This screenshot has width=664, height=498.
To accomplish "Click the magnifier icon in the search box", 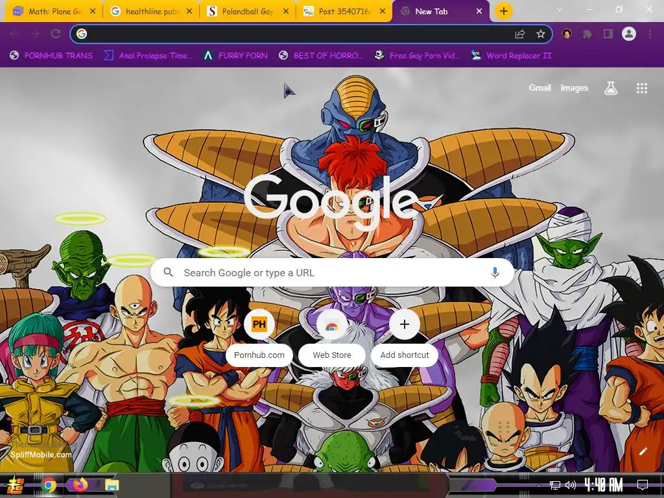I will [x=168, y=272].
